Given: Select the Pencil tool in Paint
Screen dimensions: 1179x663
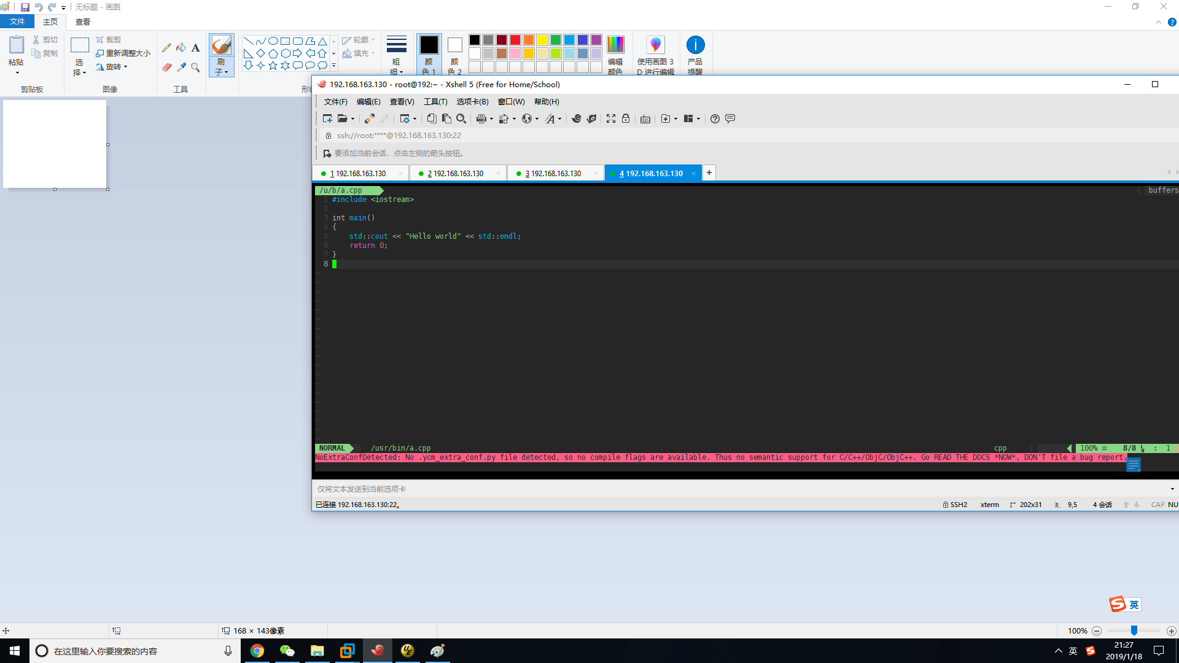Looking at the screenshot, I should 166,48.
